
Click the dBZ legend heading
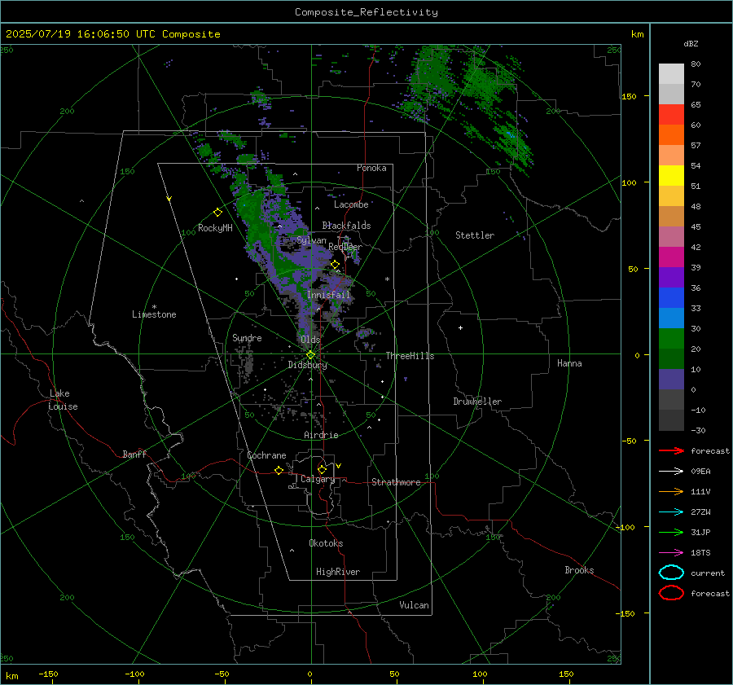[691, 44]
